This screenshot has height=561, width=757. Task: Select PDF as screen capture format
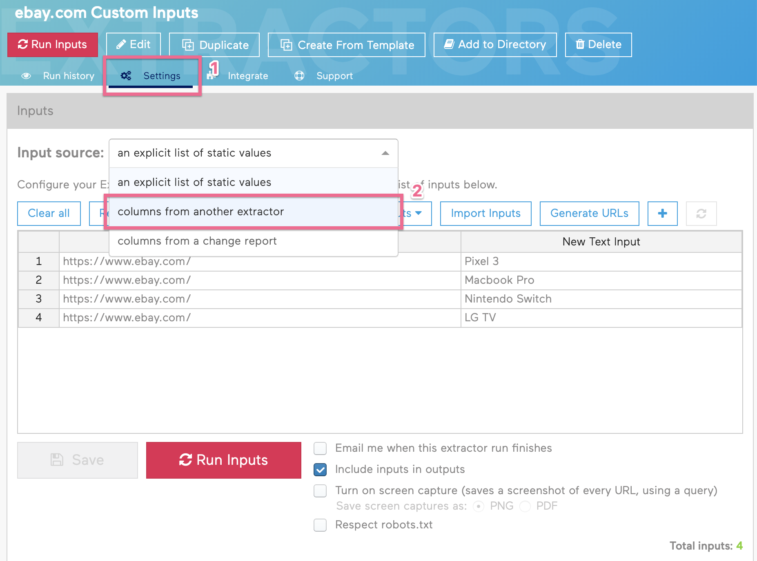click(x=525, y=506)
